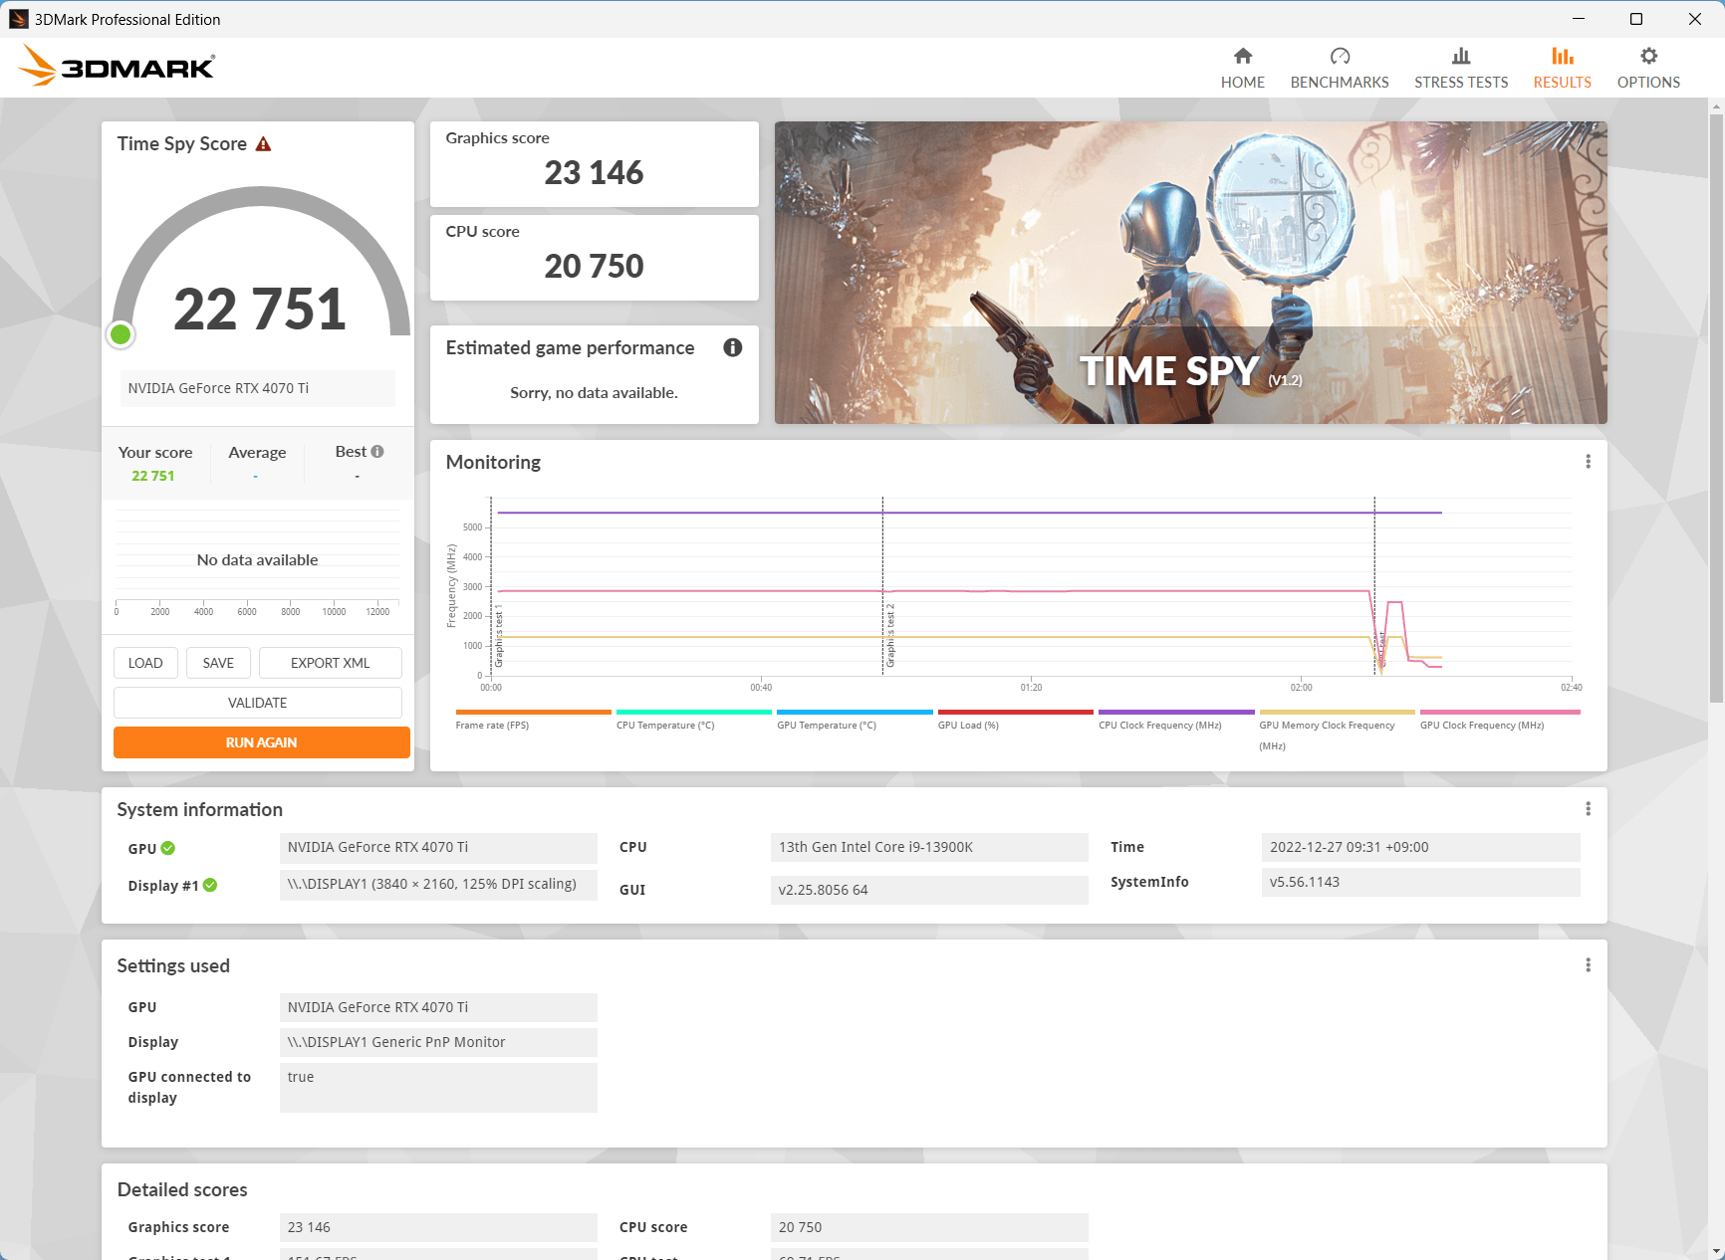
Task: Open the Home tab icon
Action: coord(1242,56)
